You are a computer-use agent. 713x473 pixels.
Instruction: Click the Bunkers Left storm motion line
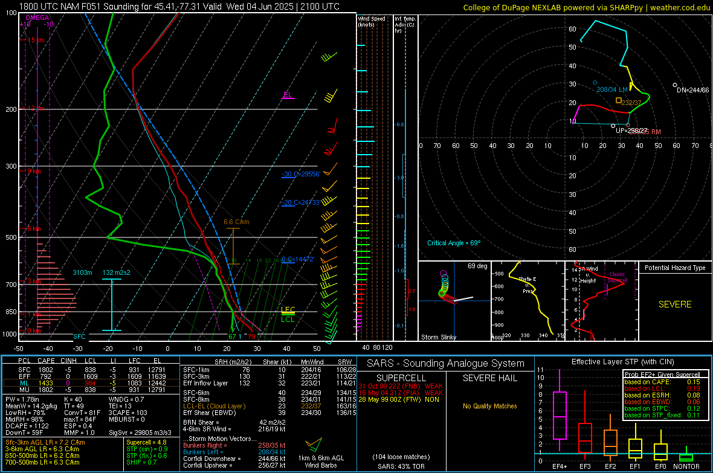[x=234, y=452]
